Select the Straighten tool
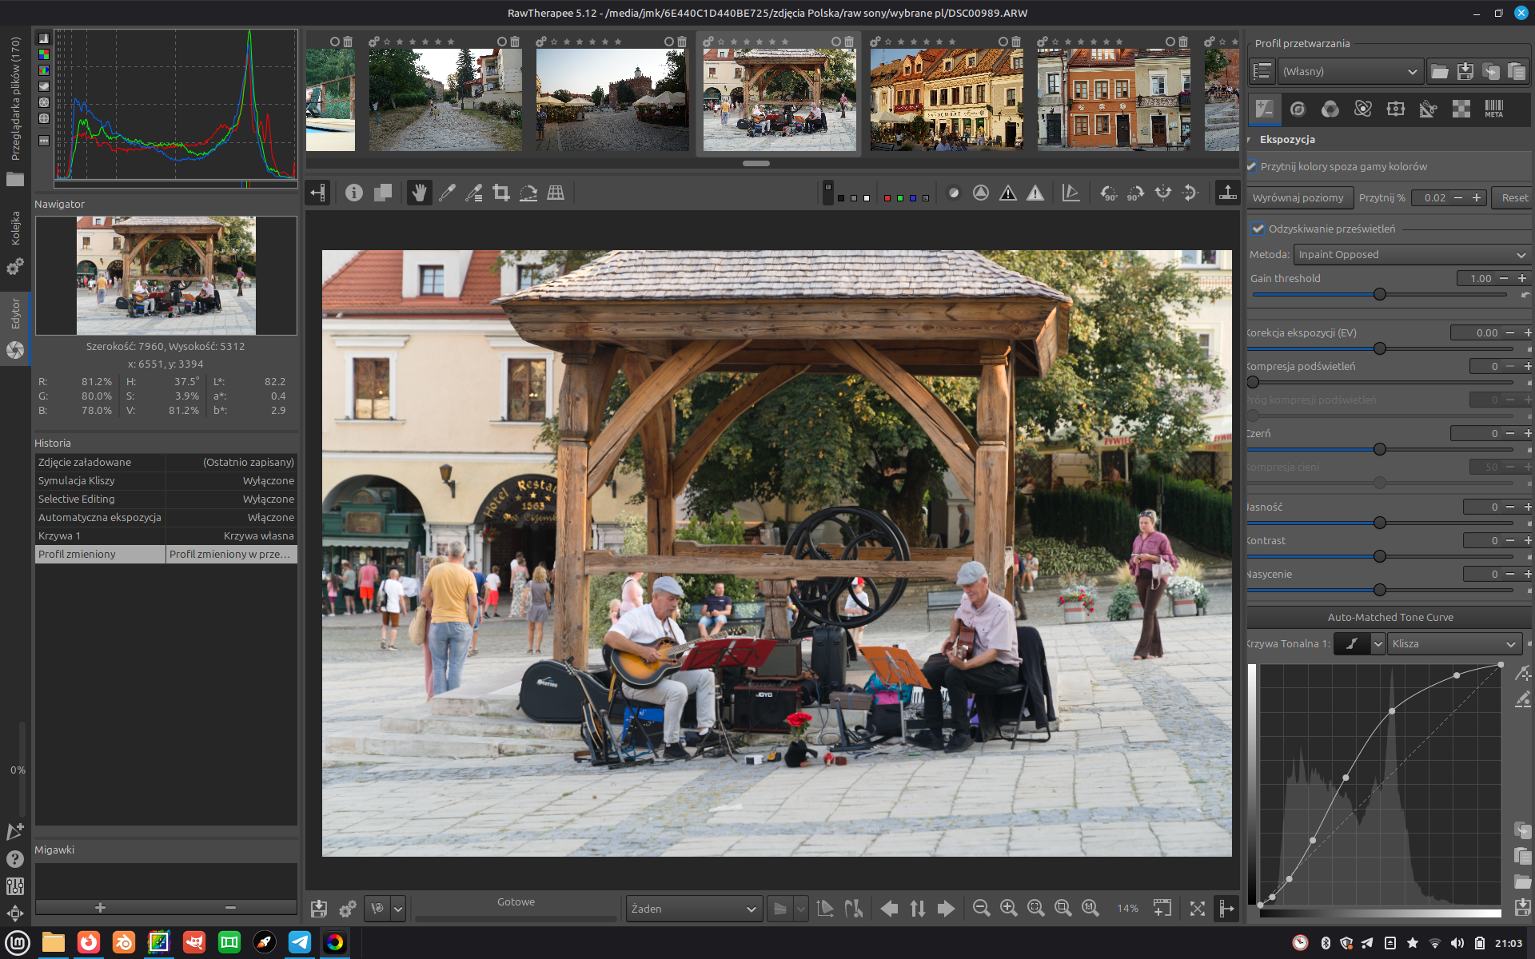 pos(528,193)
